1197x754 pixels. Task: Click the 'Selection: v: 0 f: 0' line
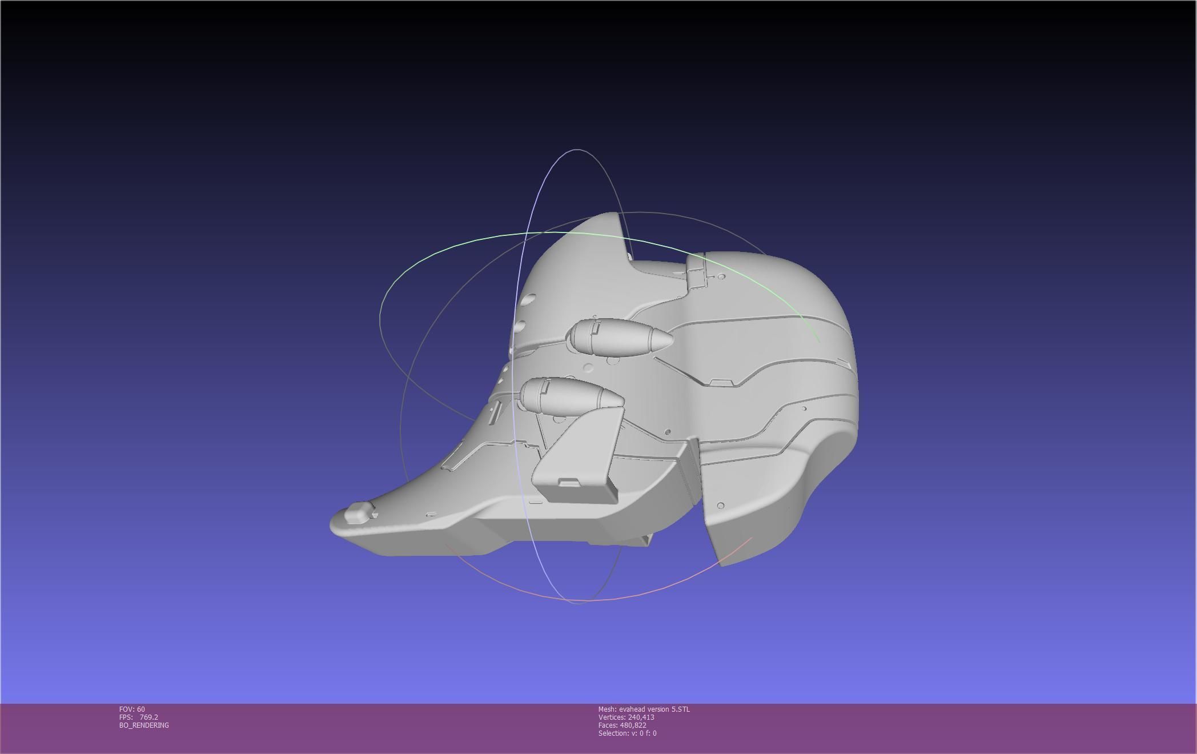click(627, 733)
